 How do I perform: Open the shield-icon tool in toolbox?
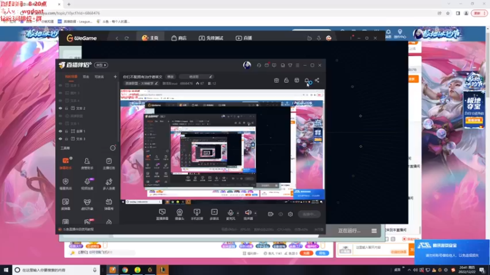pyautogui.click(x=66, y=184)
